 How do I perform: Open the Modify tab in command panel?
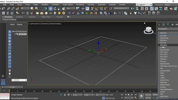point(164,25)
